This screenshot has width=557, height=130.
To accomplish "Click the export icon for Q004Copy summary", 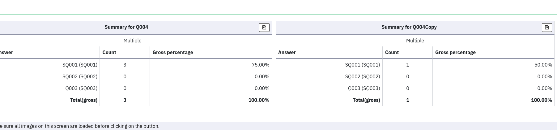I will (x=546, y=28).
